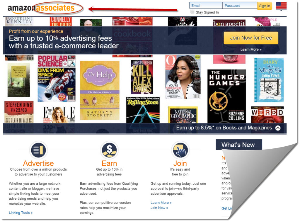The height and width of the screenshot is (222, 300).
Task: Click the Join hand pointer icon
Action: tap(180, 150)
